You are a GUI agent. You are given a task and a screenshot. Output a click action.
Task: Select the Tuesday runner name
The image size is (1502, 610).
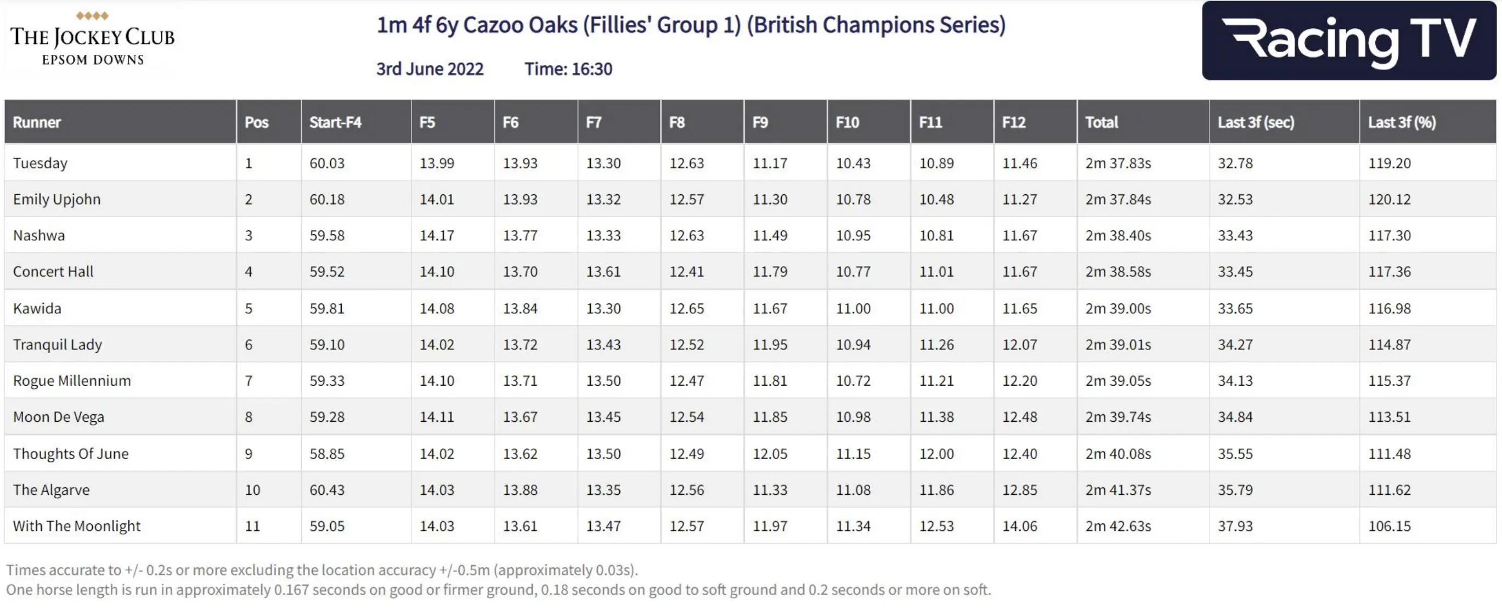coord(40,163)
